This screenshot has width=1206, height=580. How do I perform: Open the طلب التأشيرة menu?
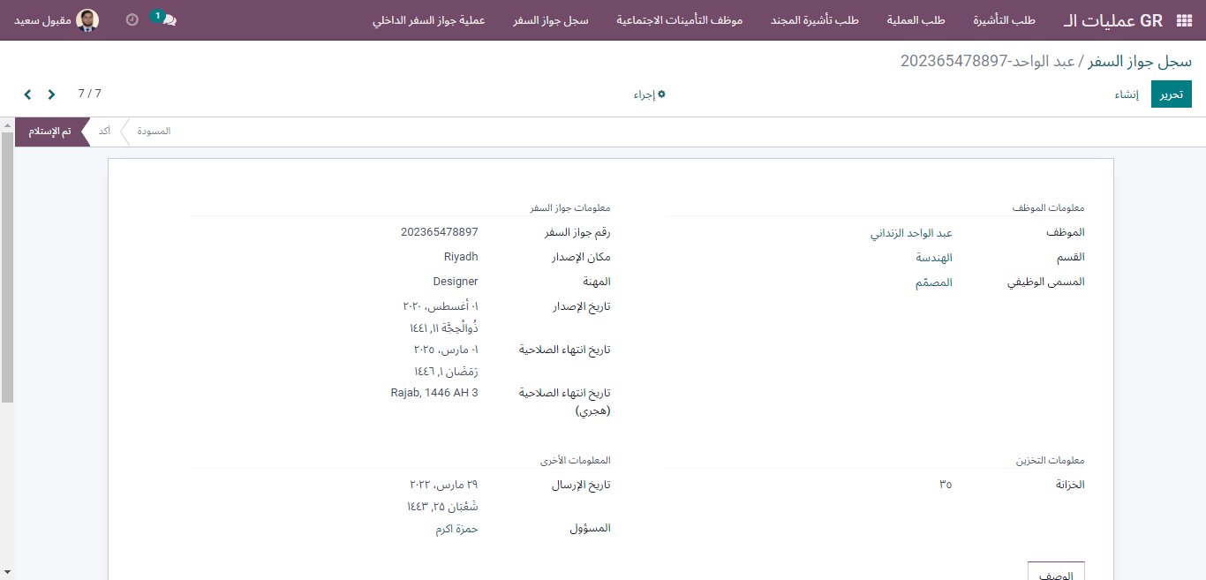point(1005,20)
